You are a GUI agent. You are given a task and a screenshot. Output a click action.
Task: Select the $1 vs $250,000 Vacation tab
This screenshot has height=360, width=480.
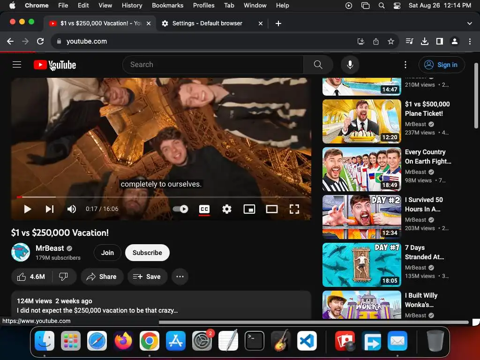point(100,23)
